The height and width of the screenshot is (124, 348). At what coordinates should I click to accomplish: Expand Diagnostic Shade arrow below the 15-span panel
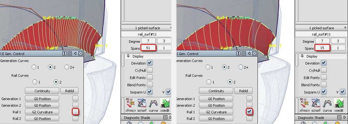(x=345, y=117)
